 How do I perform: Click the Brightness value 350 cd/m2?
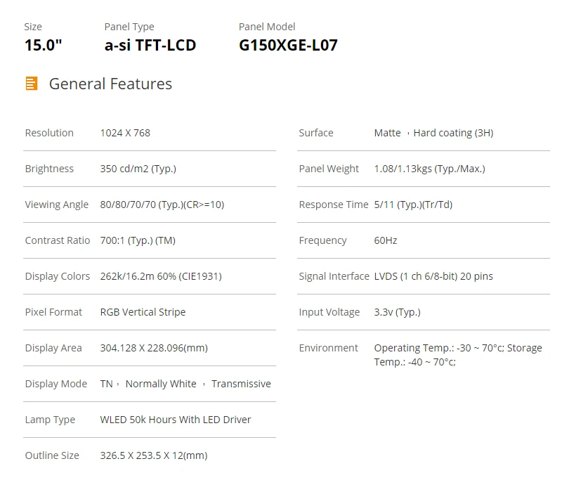click(x=138, y=169)
